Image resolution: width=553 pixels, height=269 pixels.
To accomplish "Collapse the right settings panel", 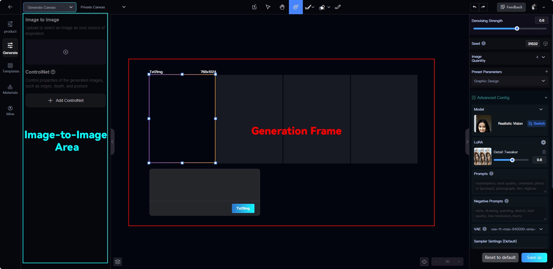I will tap(467, 142).
